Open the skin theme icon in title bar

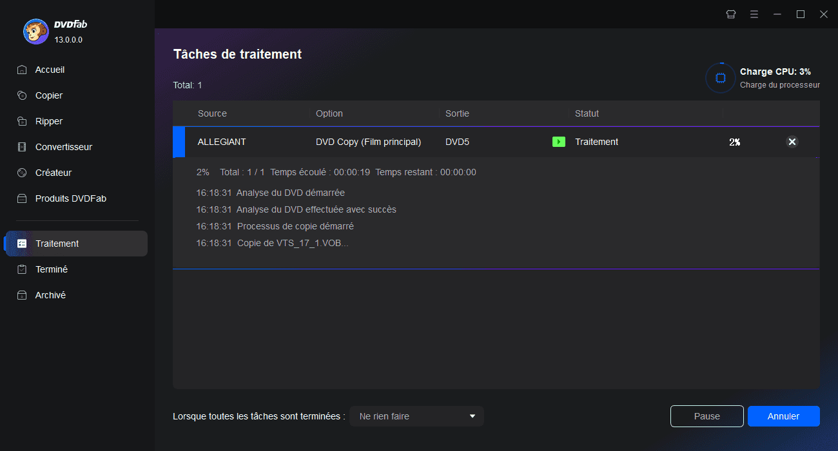click(x=731, y=14)
